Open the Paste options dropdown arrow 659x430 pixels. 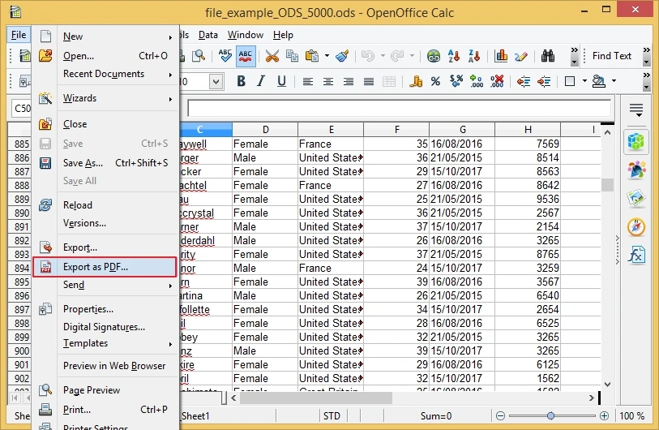tap(327, 56)
